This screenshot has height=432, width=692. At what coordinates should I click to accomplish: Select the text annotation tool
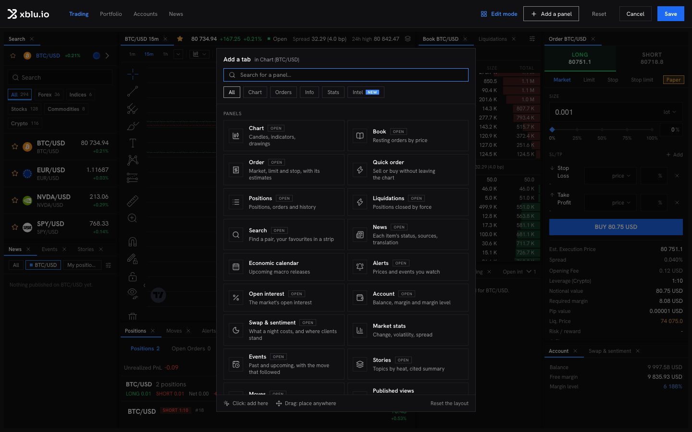click(133, 143)
